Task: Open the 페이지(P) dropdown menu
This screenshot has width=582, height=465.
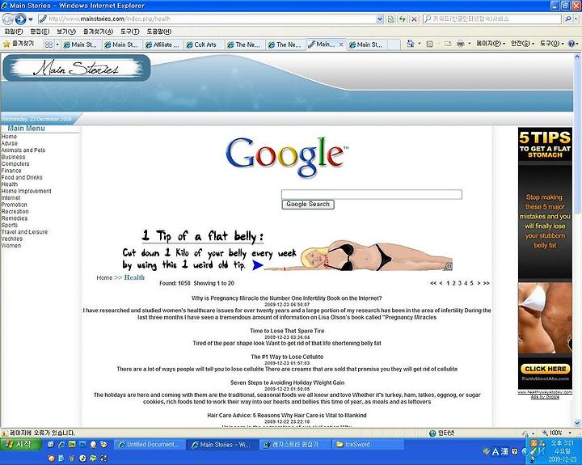Action: [x=491, y=44]
